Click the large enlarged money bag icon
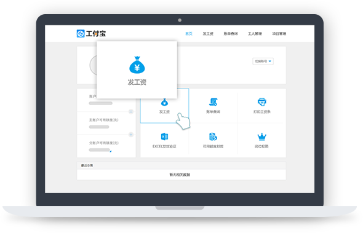 137,65
